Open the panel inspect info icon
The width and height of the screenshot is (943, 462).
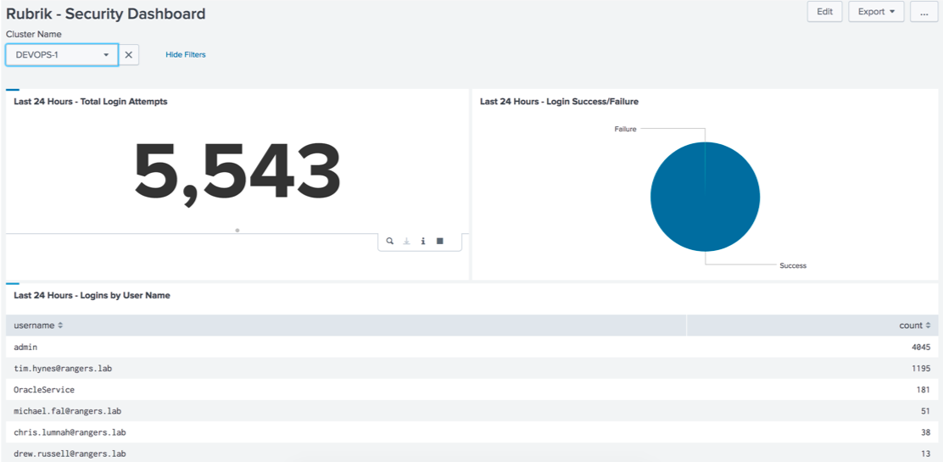(423, 242)
